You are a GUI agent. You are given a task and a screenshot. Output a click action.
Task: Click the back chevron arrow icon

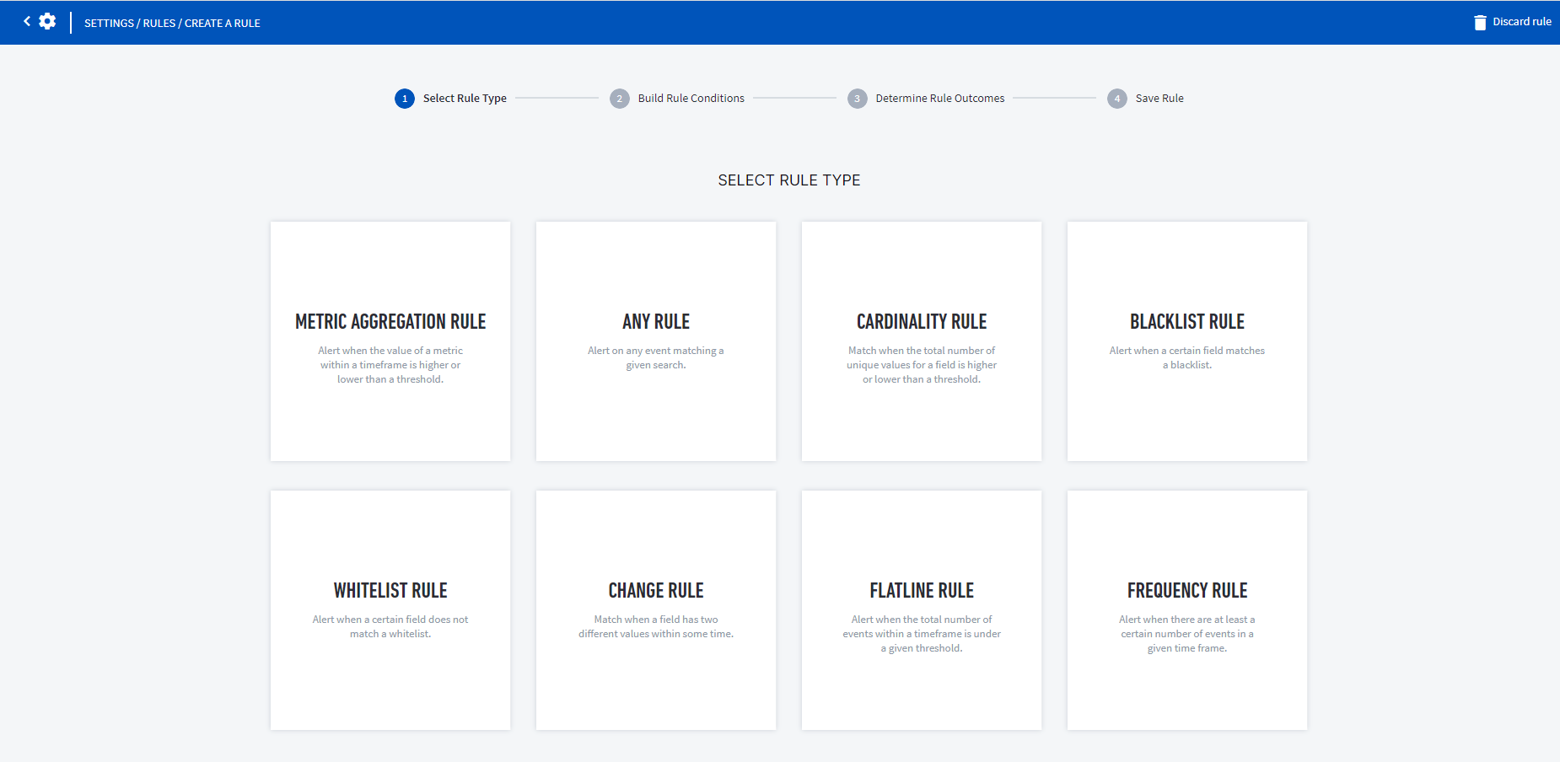click(x=27, y=21)
